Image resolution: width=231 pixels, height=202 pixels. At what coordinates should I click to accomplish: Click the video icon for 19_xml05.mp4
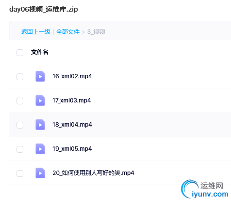pos(40,149)
